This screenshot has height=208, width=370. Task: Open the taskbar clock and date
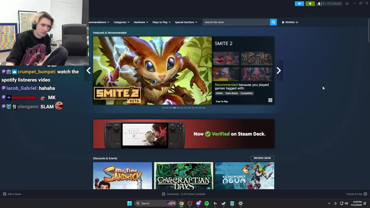[356, 203]
